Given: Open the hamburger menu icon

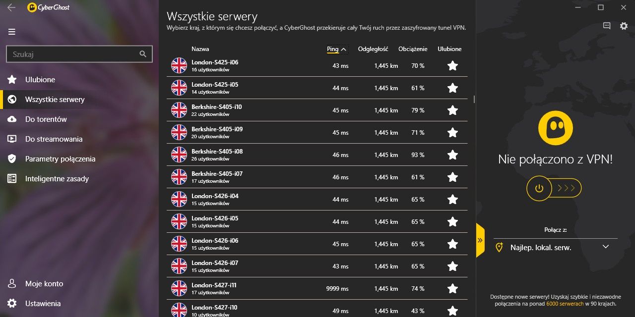Looking at the screenshot, I should click(12, 32).
